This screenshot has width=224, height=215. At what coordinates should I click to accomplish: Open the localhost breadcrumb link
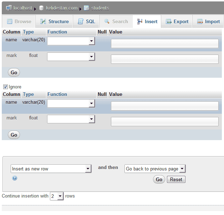pyautogui.click(x=23, y=8)
